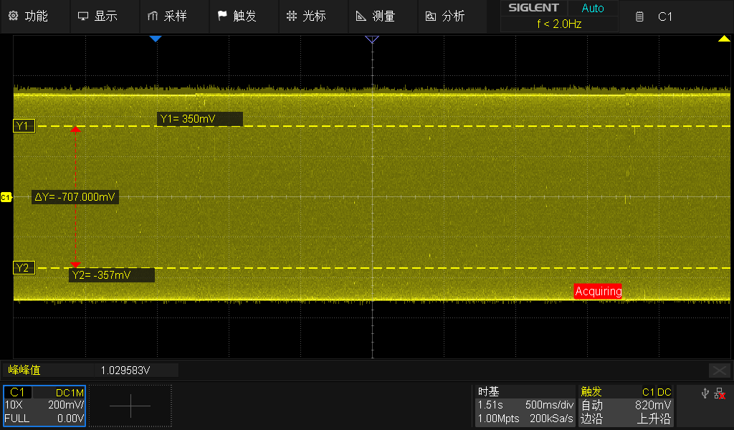
Task: Click the 0.00V offset value
Action: tap(71, 419)
